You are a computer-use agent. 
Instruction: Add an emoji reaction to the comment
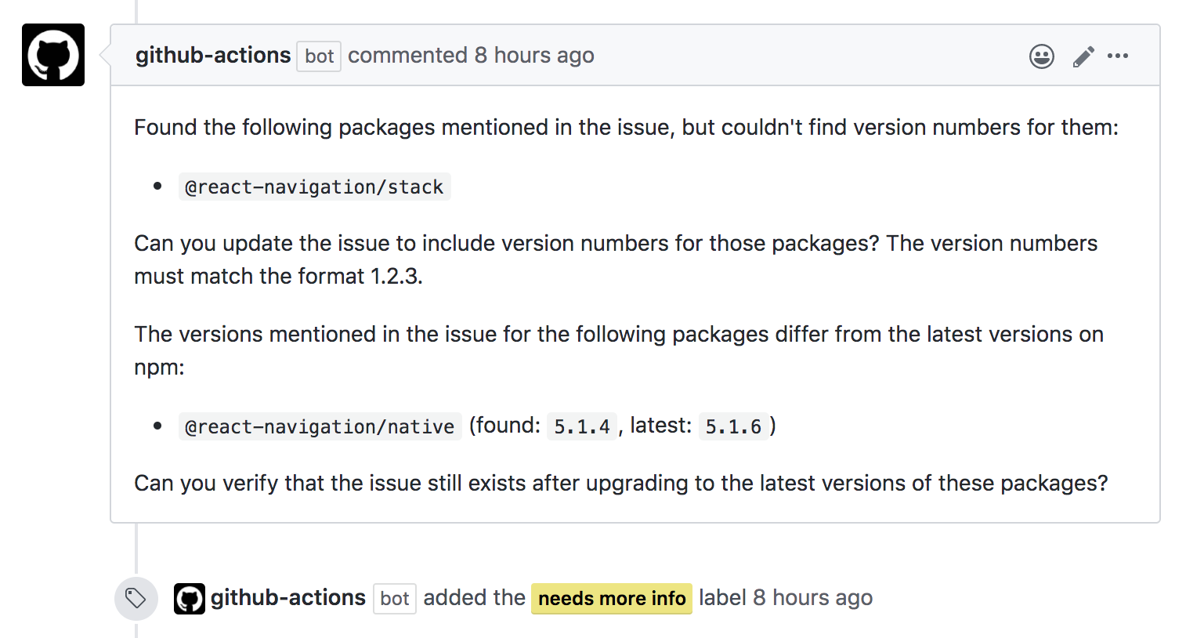[1041, 56]
